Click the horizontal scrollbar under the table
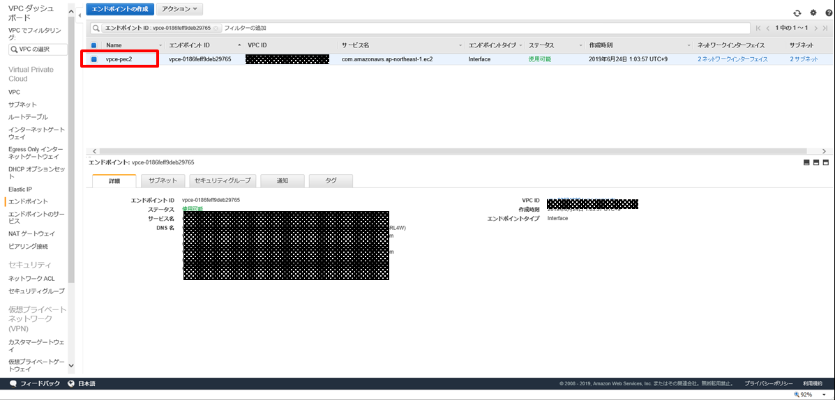The width and height of the screenshot is (835, 400). click(446, 151)
